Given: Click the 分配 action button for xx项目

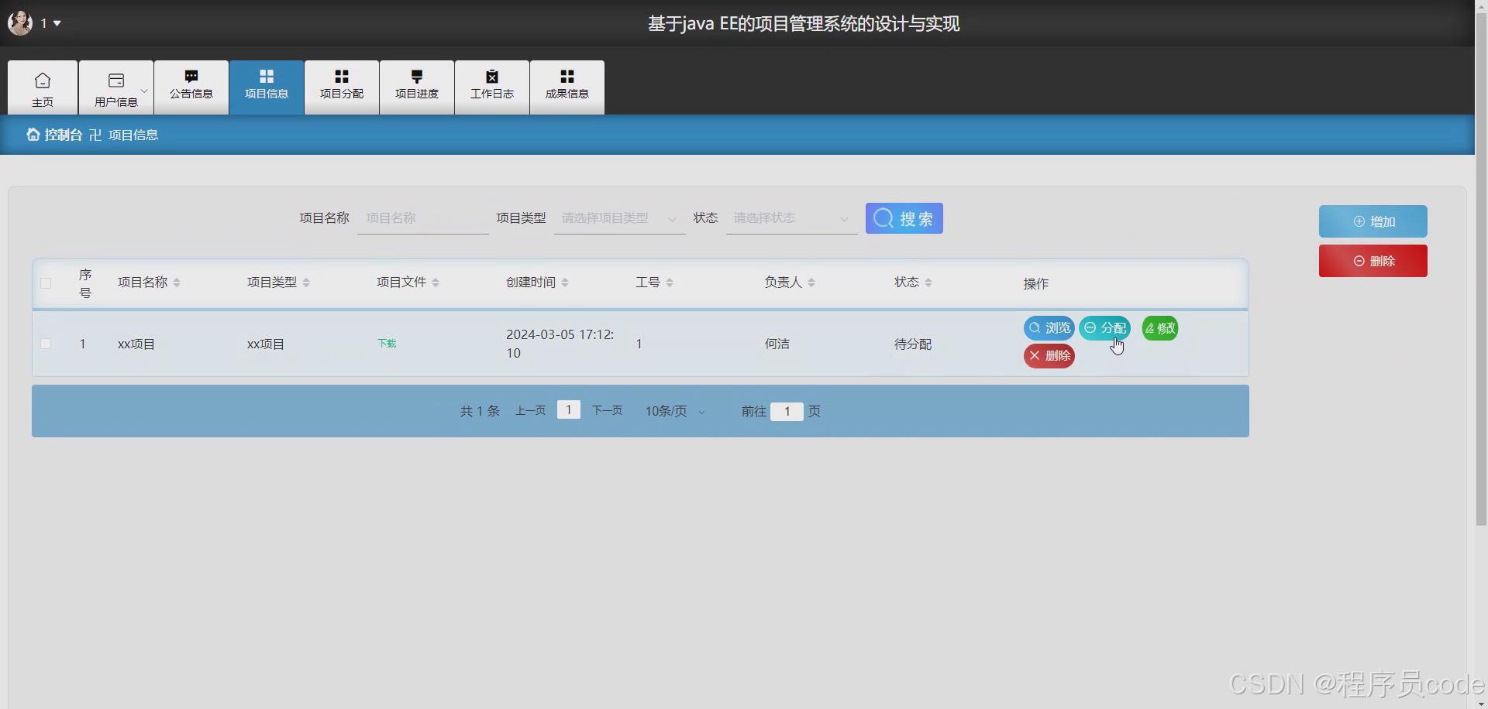Looking at the screenshot, I should tap(1105, 327).
